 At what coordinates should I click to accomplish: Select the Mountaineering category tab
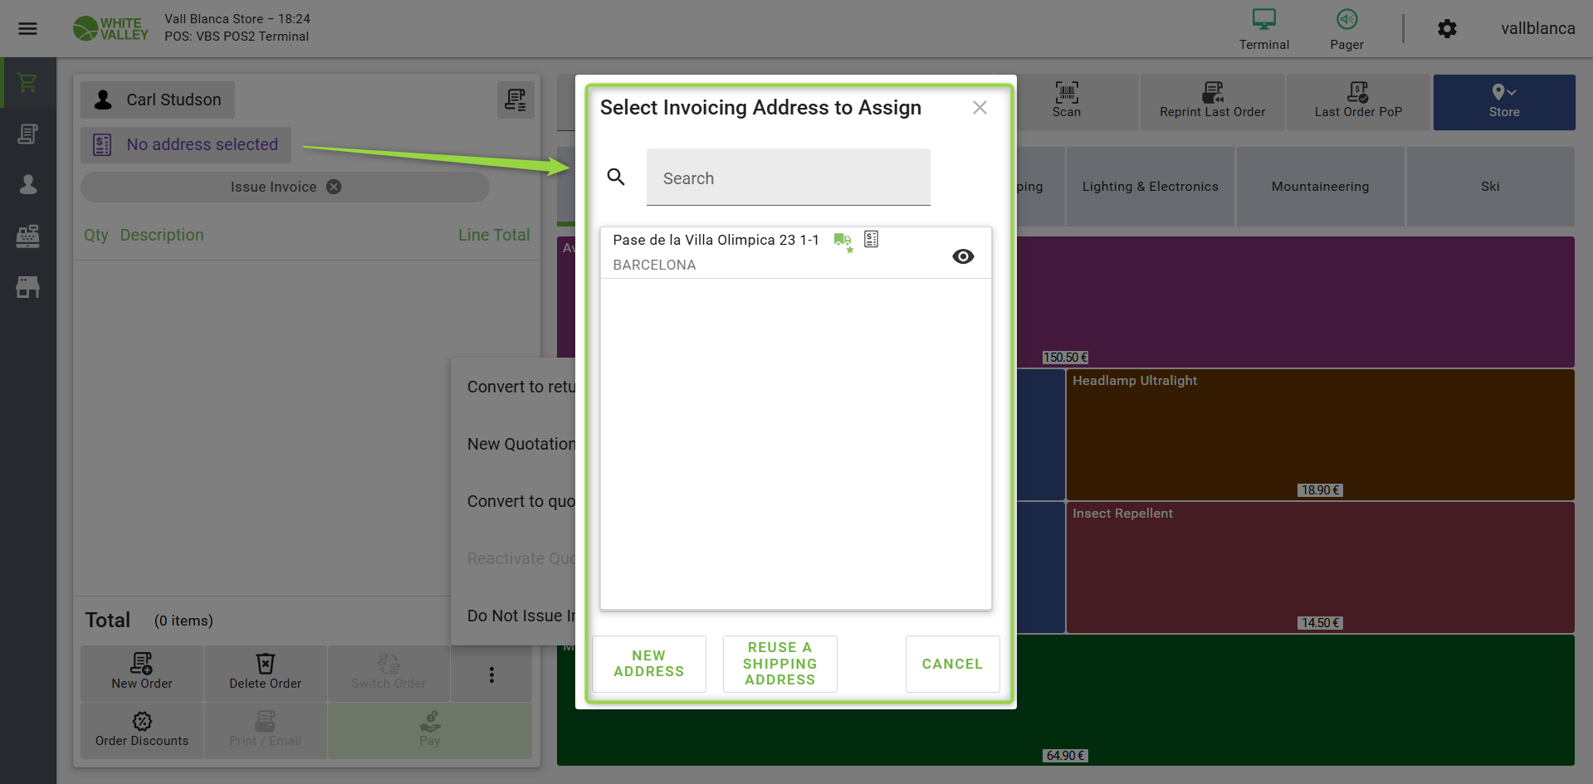pos(1319,187)
